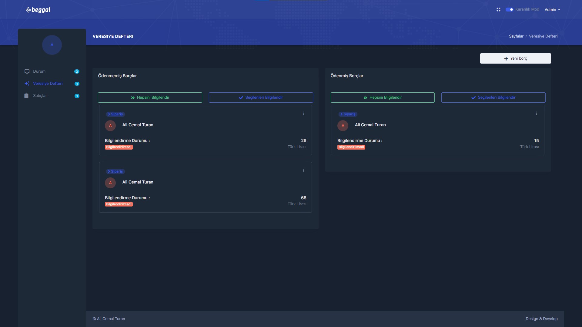Click the Bilgilendirilmedi badge on the 15 lira card
582x327 pixels.
pyautogui.click(x=351, y=147)
